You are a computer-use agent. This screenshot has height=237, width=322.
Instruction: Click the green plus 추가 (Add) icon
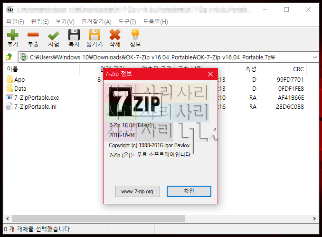pyautogui.click(x=13, y=35)
